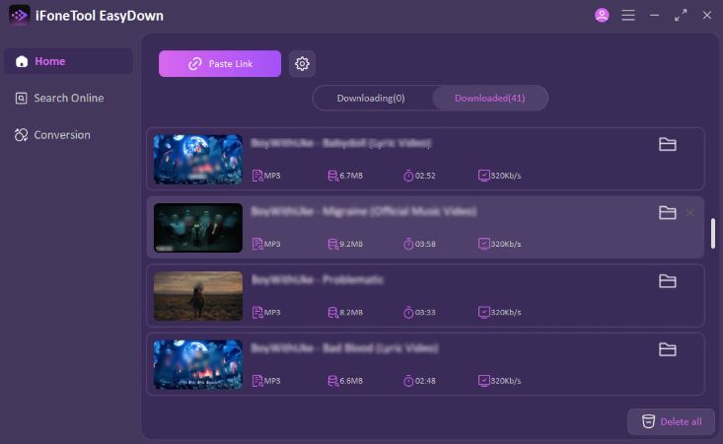Viewport: 723px width, 444px height.
Task: Click the downloads list scrollbar handle
Action: (x=713, y=233)
